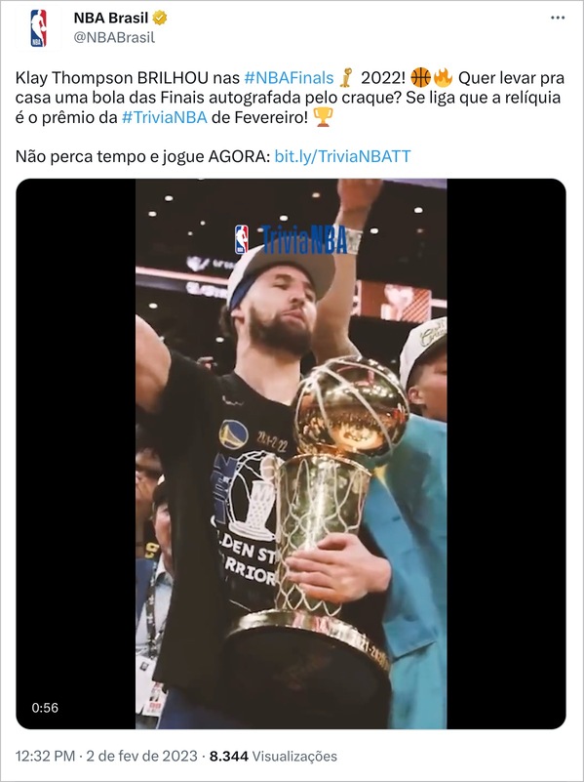Open the #TriviaNBA hashtag
This screenshot has width=584, height=782.
165,117
